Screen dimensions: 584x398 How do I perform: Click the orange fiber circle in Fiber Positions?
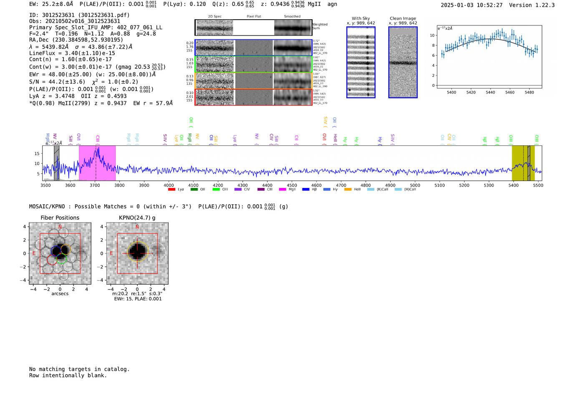click(66, 249)
